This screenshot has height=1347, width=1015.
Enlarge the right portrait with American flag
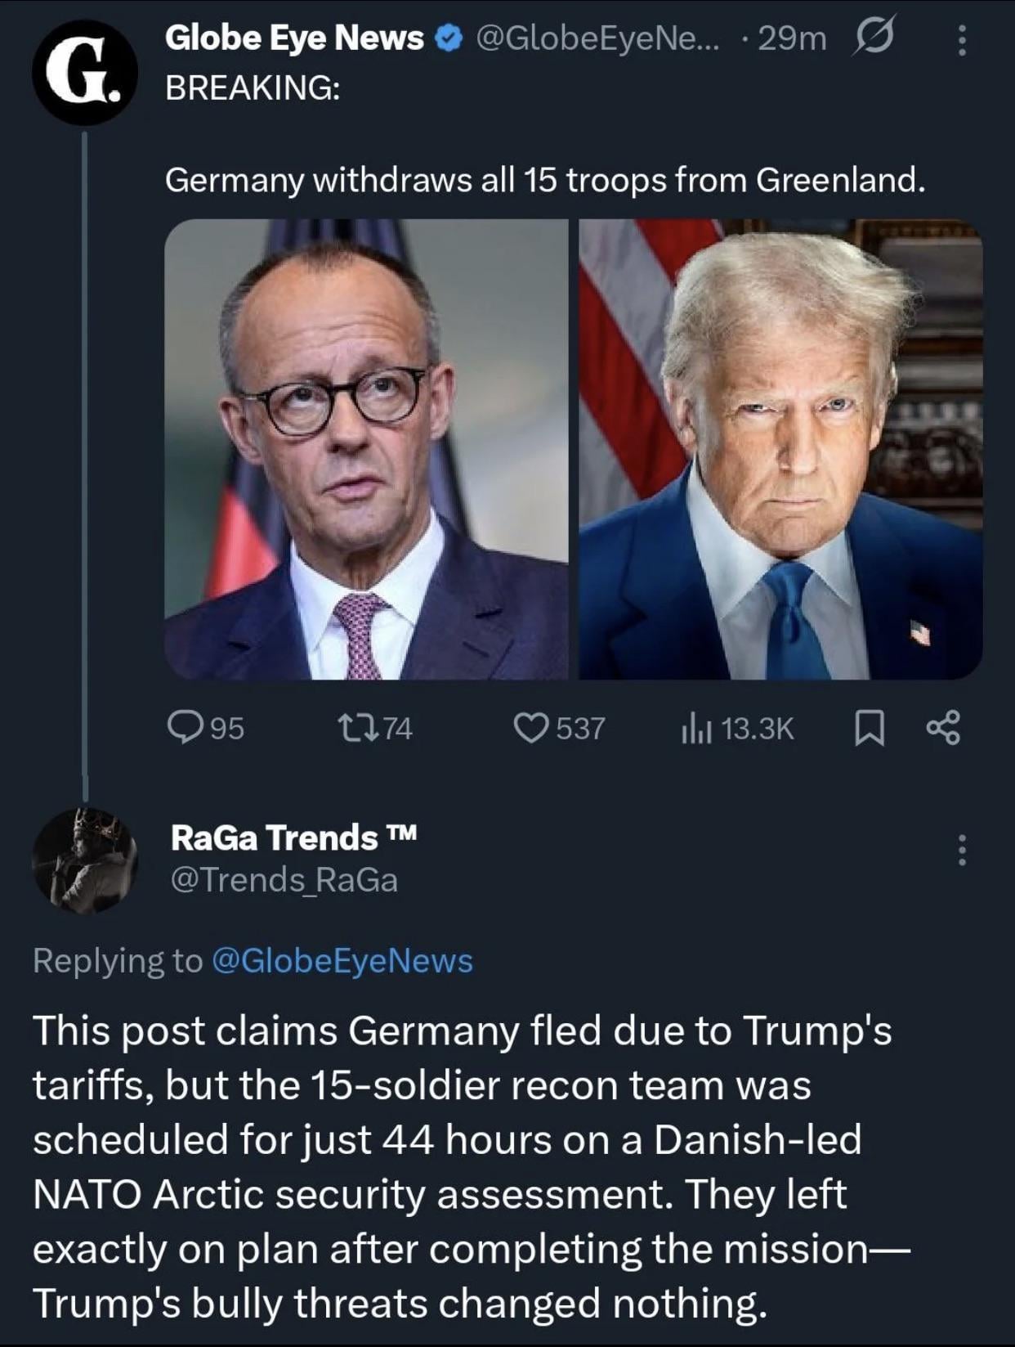(780, 449)
